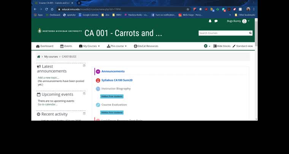Open the Bugs Bunny user menu
The width and height of the screenshot is (289, 154).
click(x=238, y=21)
